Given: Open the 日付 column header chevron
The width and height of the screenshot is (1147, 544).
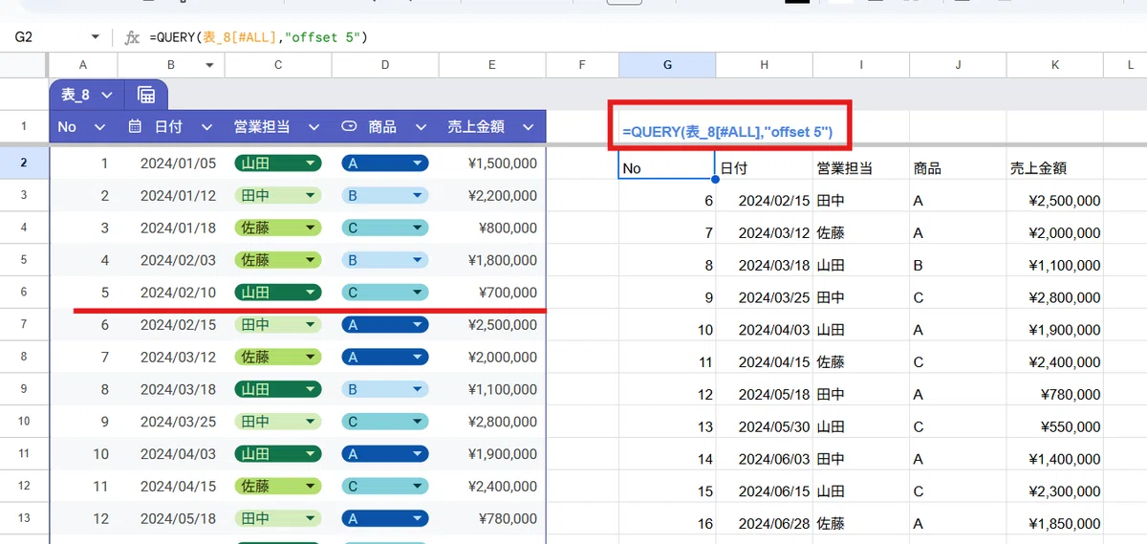Looking at the screenshot, I should pos(206,127).
